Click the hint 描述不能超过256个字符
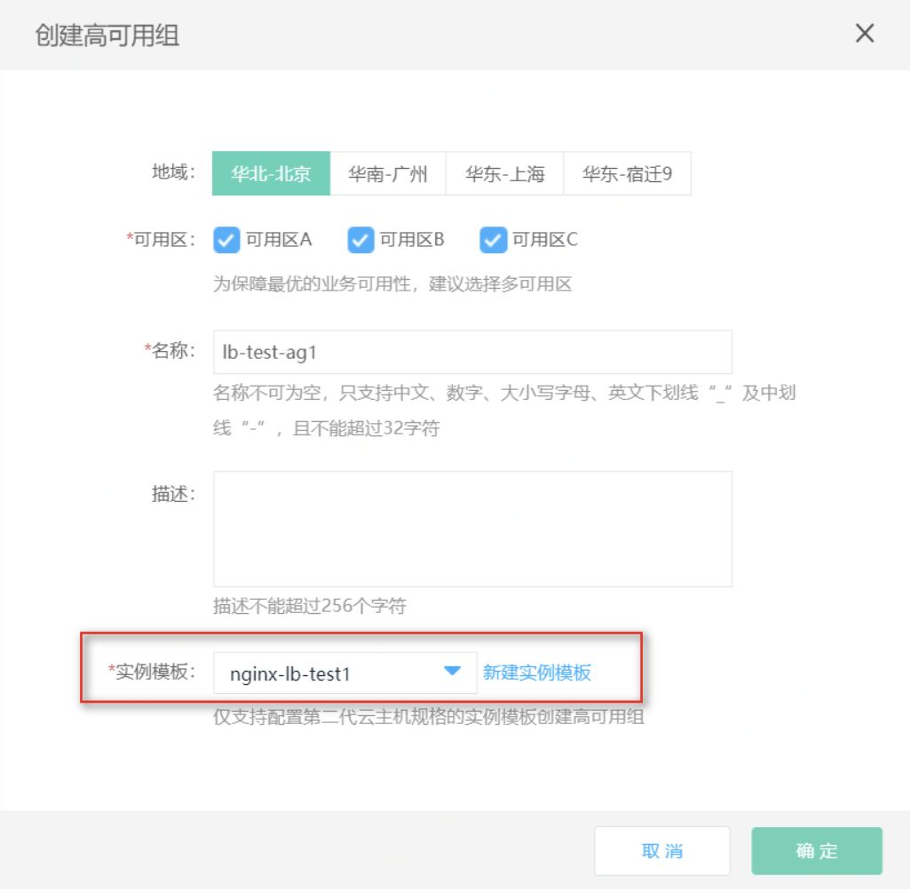911x892 pixels. (310, 606)
